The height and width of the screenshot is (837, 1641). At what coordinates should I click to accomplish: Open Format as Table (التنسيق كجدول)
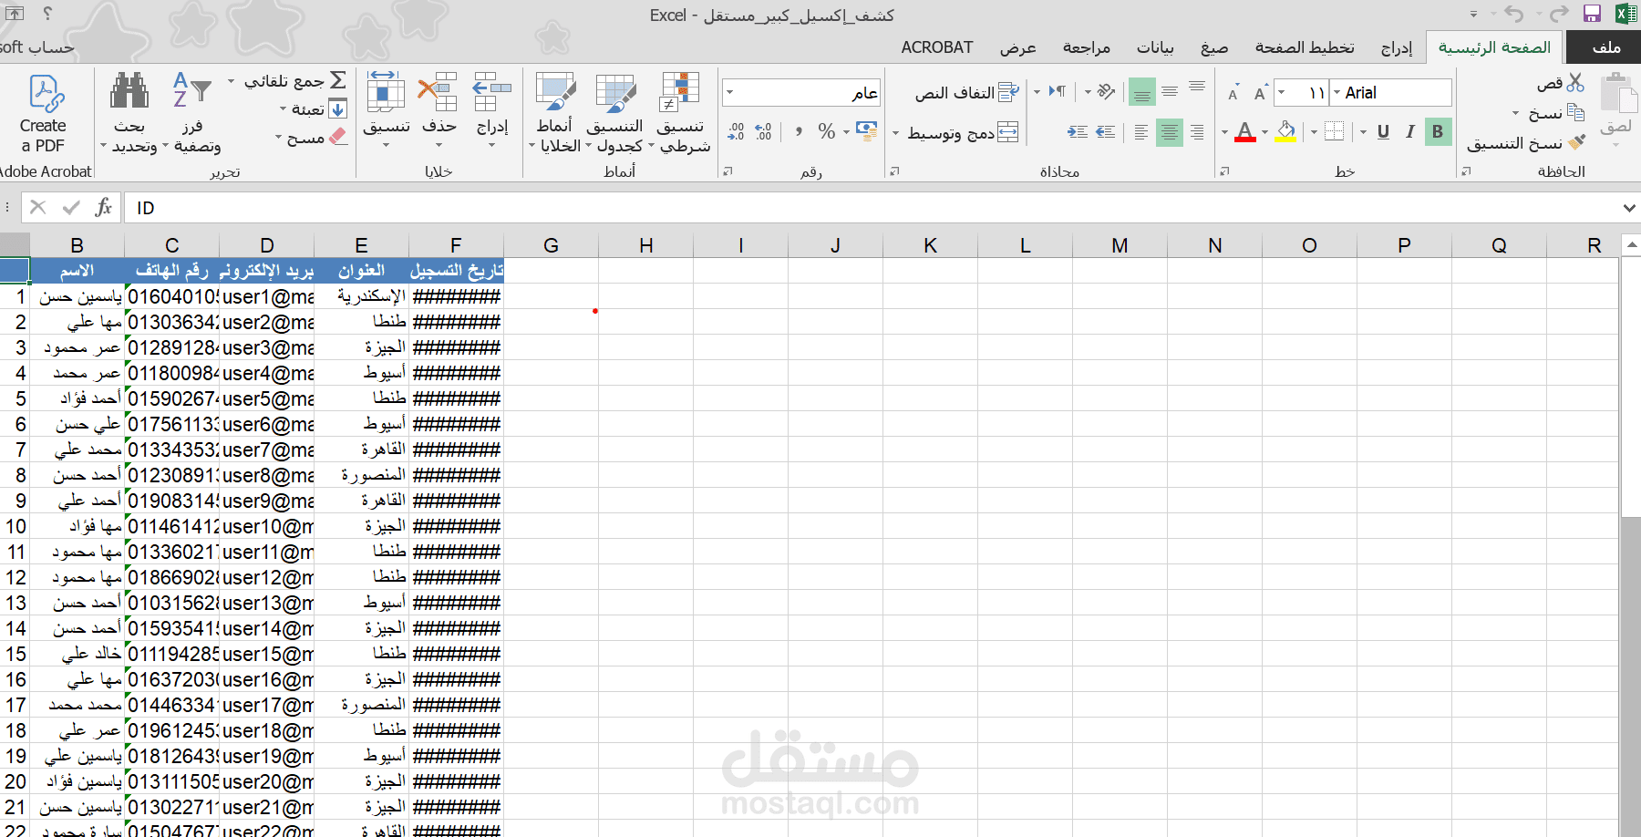pos(615,112)
